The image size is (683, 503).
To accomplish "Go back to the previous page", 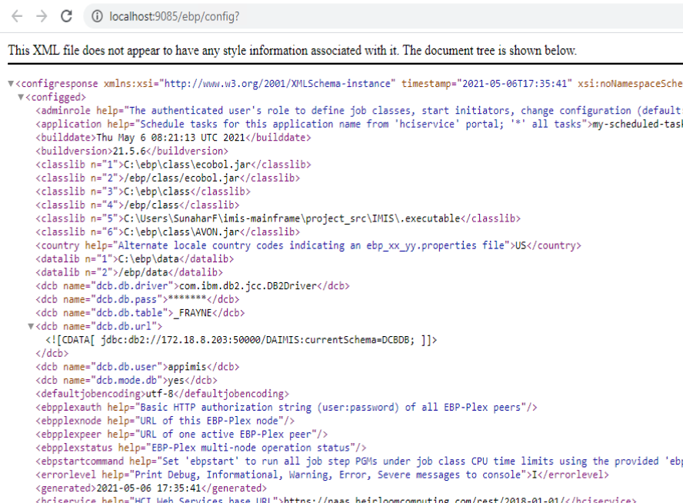I will pos(17,16).
